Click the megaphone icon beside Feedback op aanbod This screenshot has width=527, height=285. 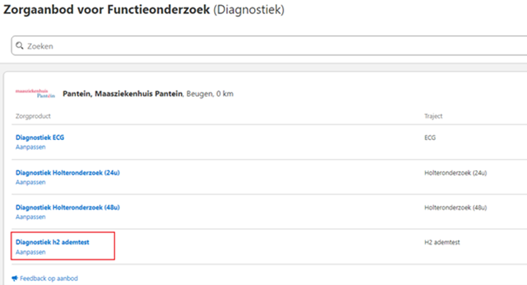tap(15, 278)
